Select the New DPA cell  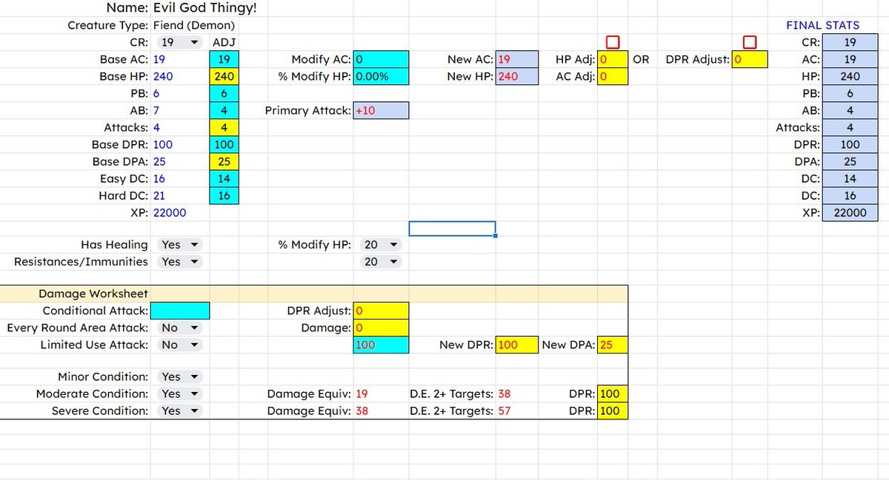[x=613, y=345]
